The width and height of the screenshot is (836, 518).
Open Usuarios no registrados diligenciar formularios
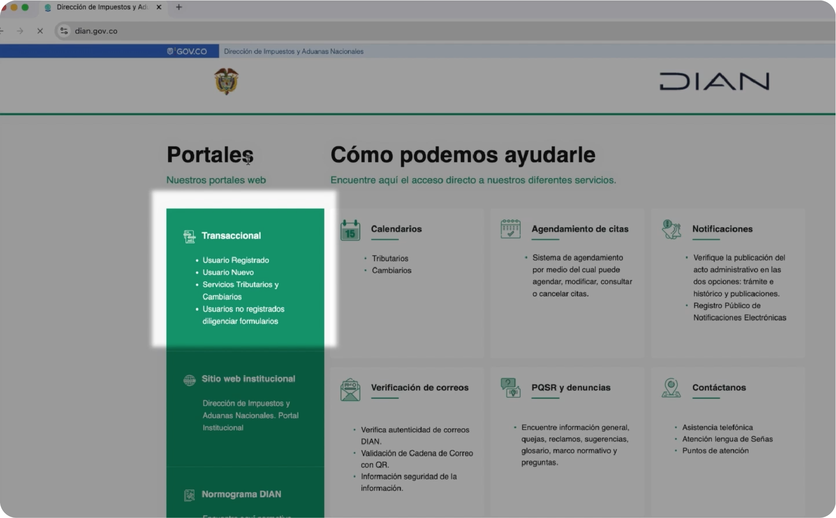(x=243, y=315)
